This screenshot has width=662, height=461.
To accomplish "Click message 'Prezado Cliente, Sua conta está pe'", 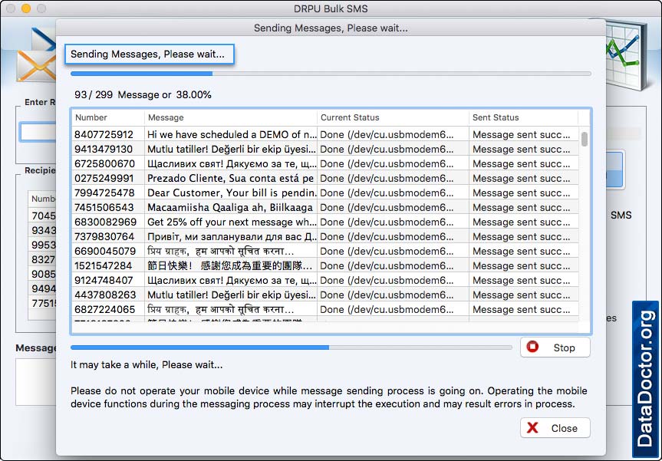I will tap(231, 178).
